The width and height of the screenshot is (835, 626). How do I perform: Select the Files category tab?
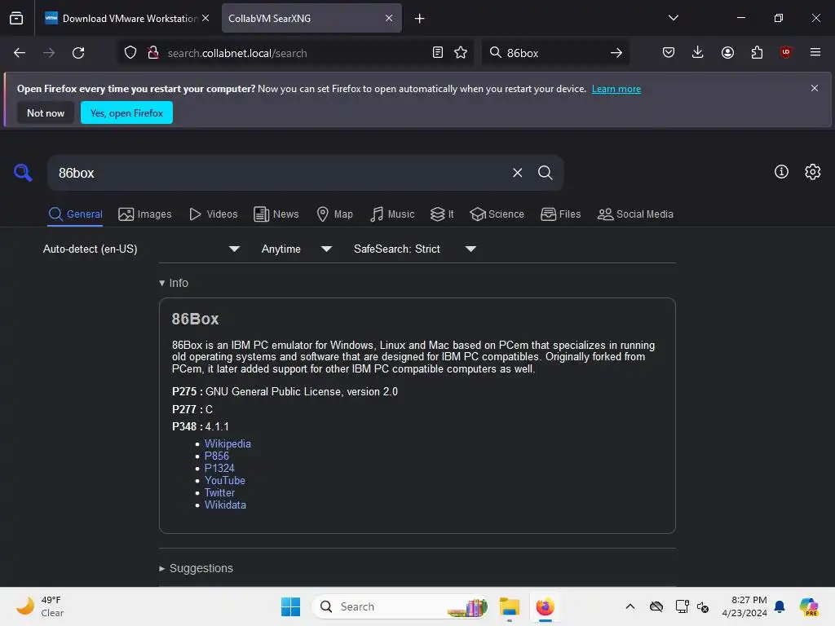point(561,214)
